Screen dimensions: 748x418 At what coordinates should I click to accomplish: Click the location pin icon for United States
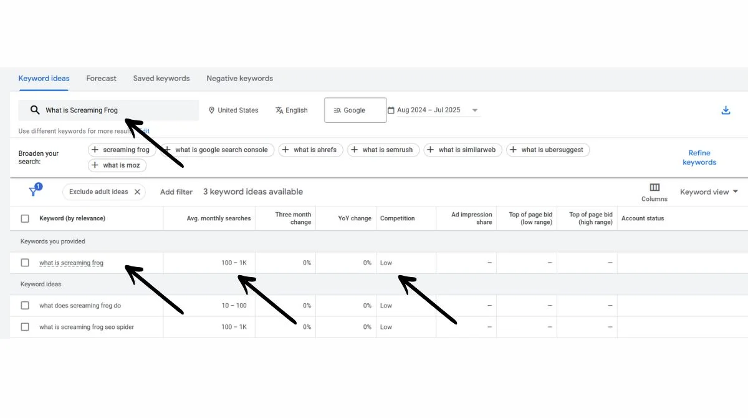click(x=212, y=110)
